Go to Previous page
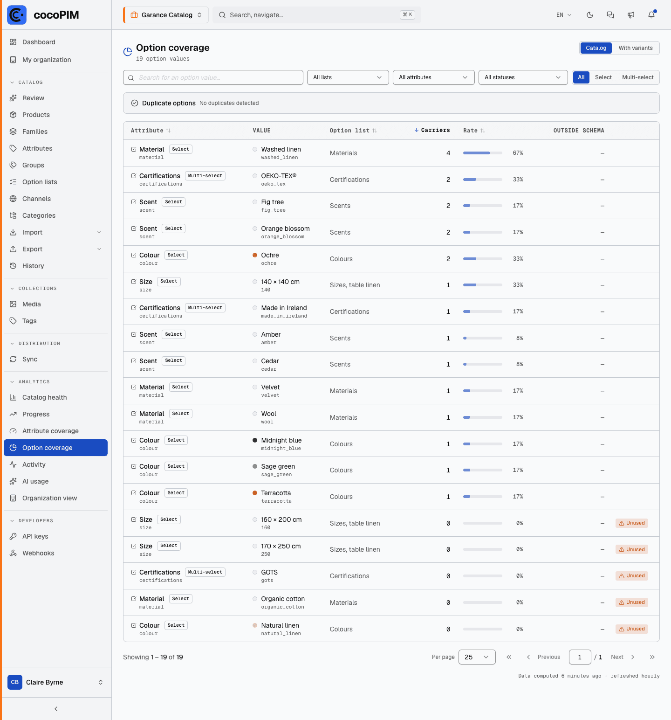 click(543, 657)
